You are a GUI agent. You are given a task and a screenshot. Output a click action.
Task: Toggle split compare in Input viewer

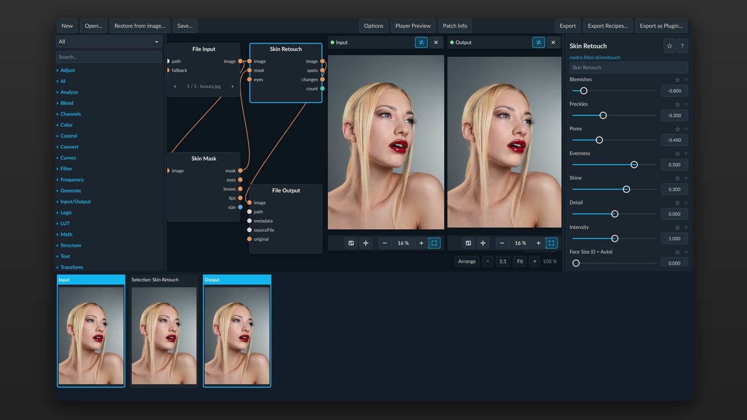click(351, 243)
